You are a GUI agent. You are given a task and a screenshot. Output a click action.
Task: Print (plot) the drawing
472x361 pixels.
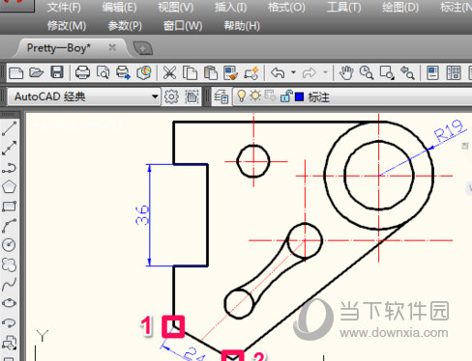[x=82, y=72]
